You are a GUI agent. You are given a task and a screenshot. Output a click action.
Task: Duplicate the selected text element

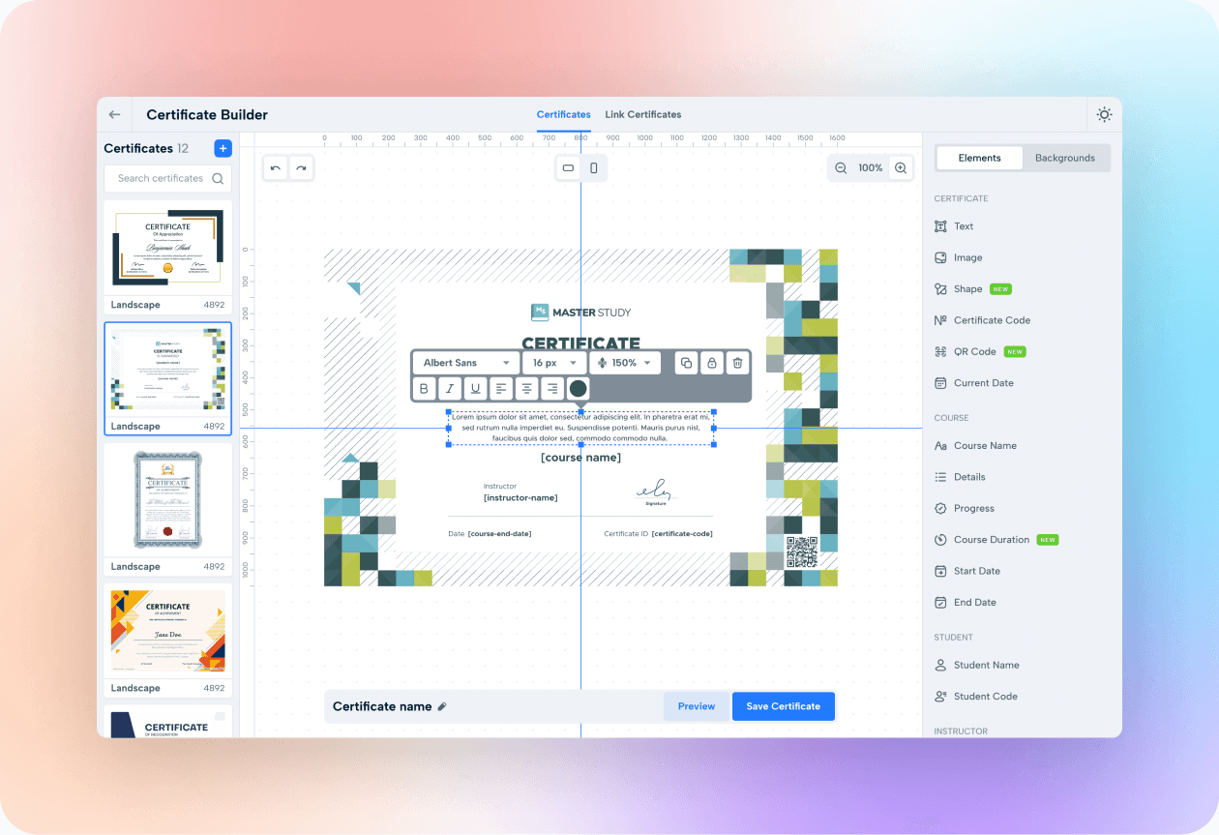[x=686, y=363]
